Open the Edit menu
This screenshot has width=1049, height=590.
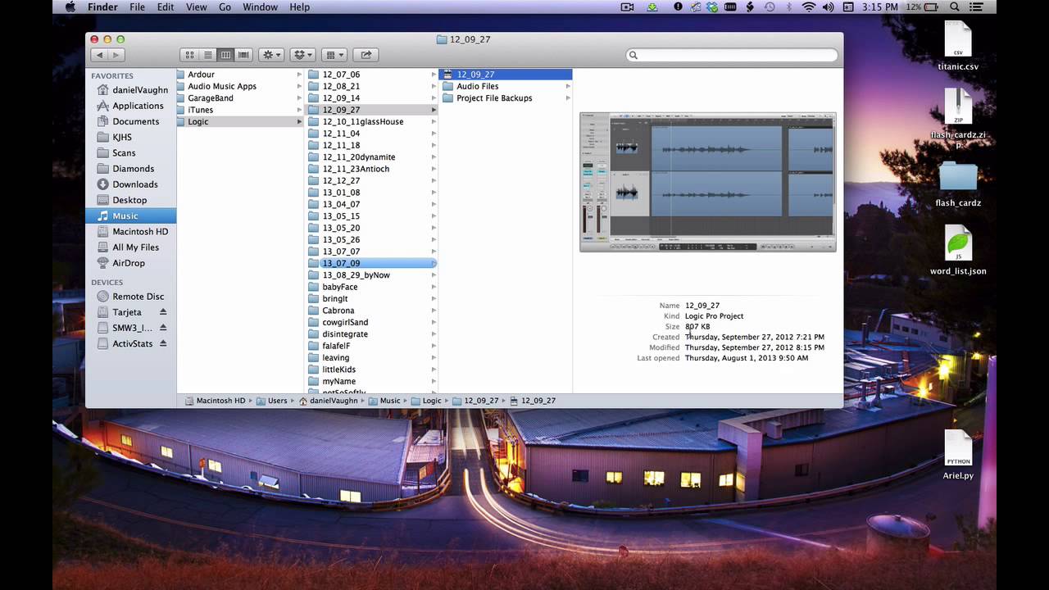tap(166, 7)
